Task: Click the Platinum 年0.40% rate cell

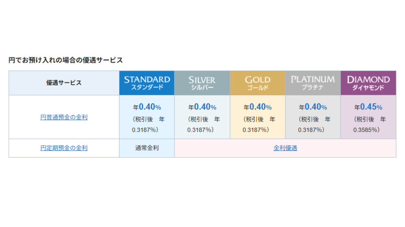Action: pyautogui.click(x=313, y=117)
